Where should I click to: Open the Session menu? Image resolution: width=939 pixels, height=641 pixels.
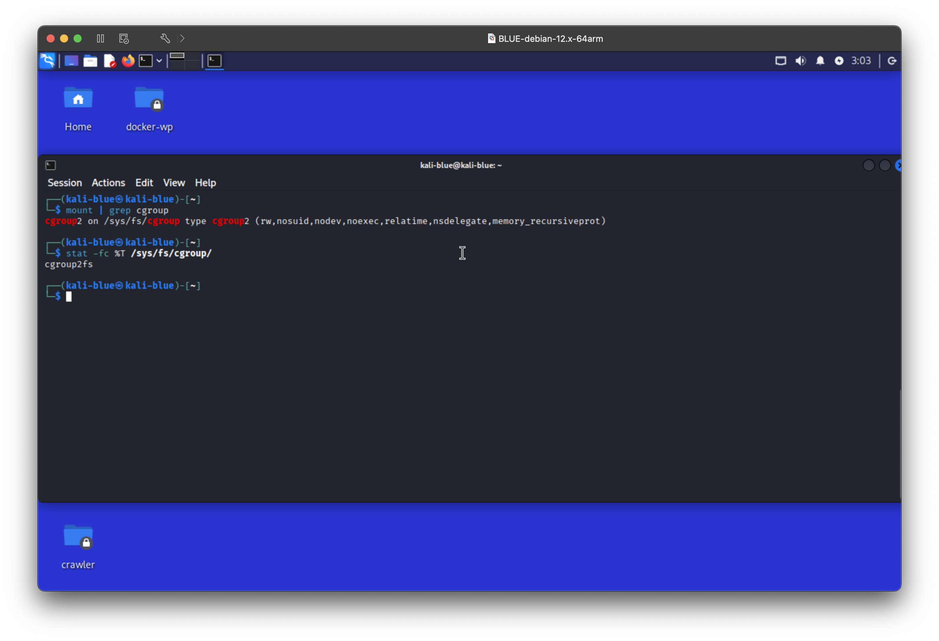click(x=65, y=183)
